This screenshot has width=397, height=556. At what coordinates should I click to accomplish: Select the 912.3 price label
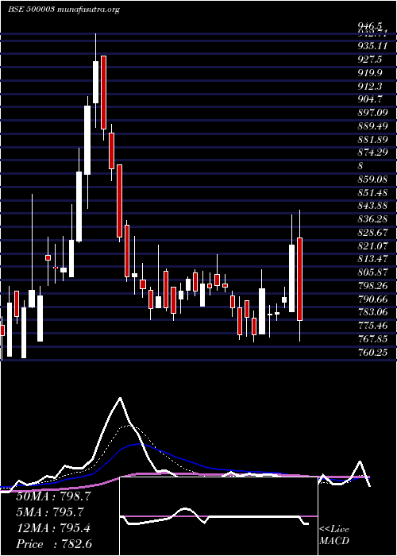(x=370, y=86)
